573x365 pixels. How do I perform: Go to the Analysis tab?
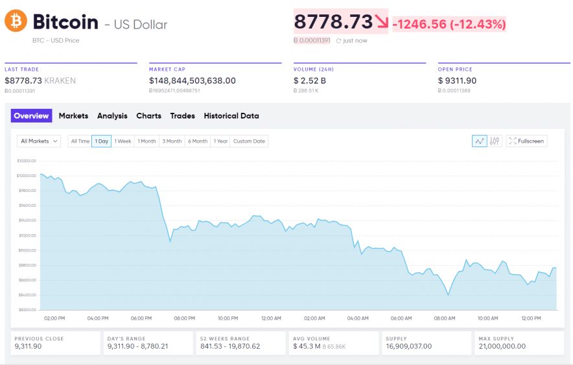click(x=112, y=116)
